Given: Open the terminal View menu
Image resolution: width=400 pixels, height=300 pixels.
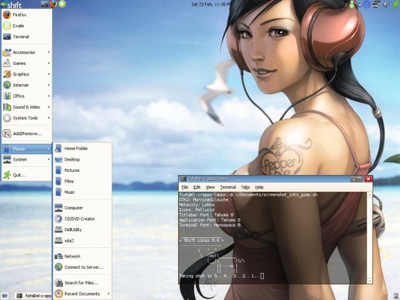Looking at the screenshot, I should point(210,187).
